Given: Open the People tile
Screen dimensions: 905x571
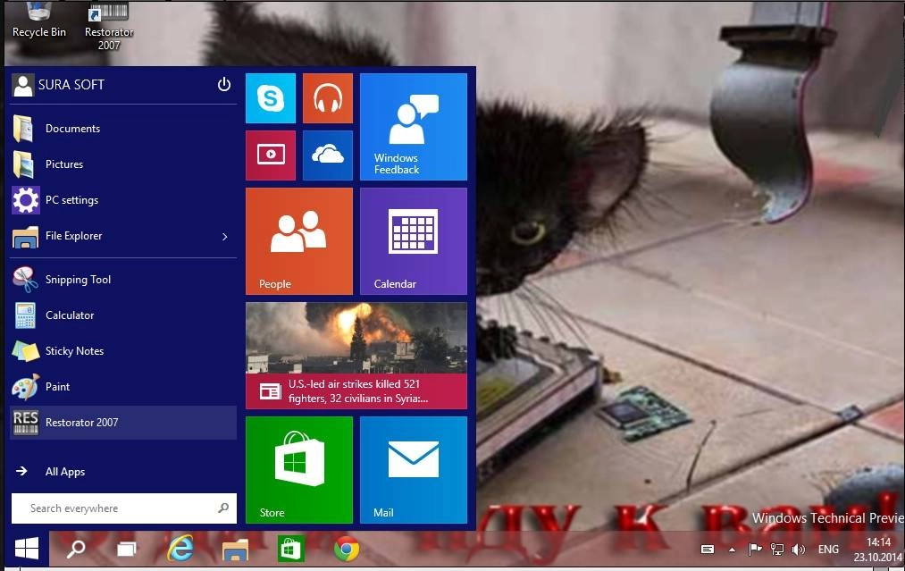Looking at the screenshot, I should (x=299, y=241).
